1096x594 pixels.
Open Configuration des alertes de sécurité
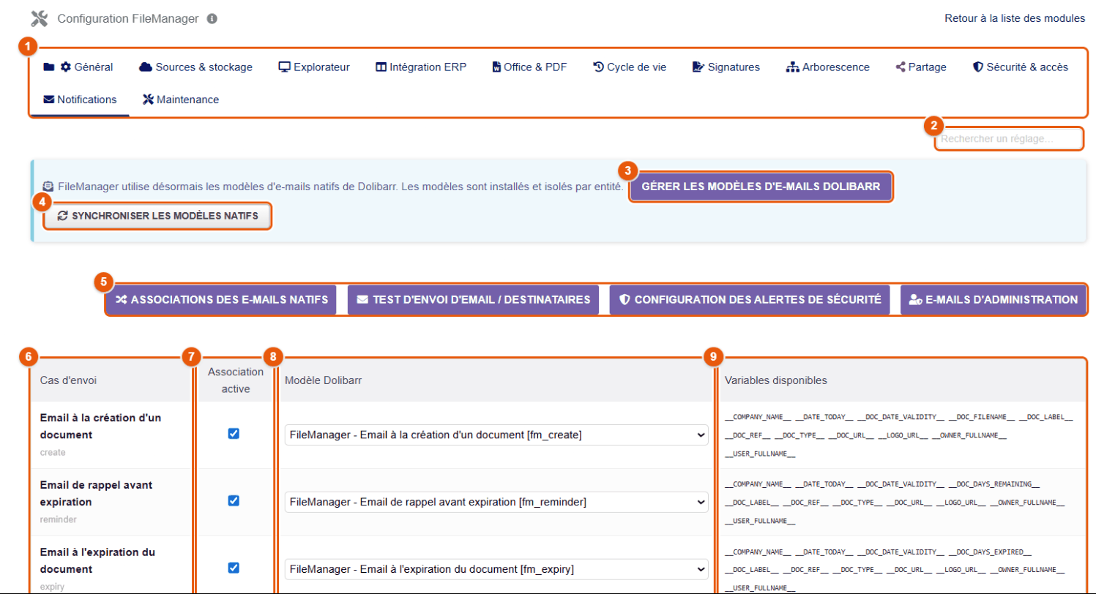750,300
